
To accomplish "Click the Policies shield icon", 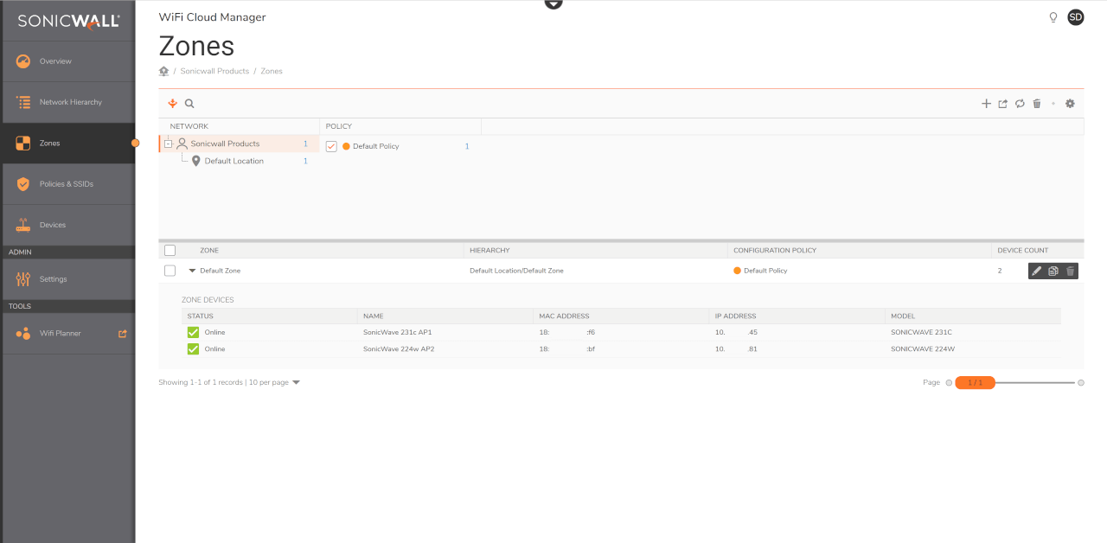I will tap(23, 184).
